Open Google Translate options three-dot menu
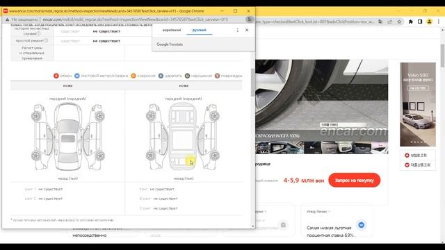 coord(238,30)
